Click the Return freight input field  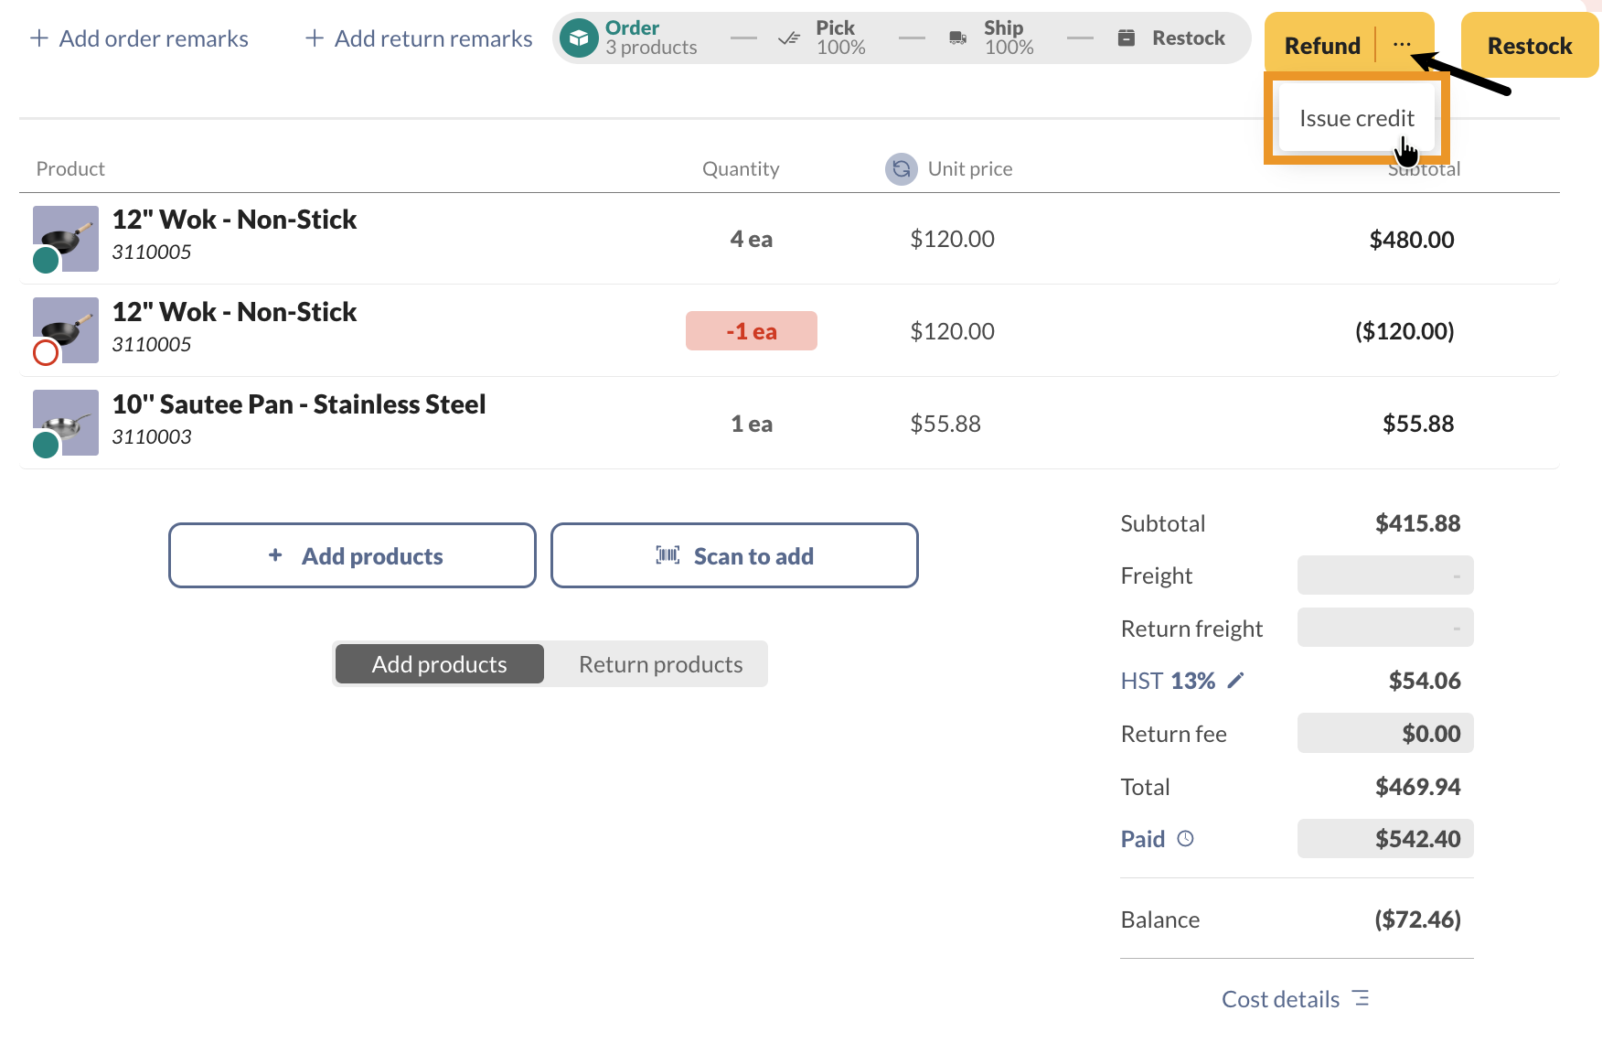[1383, 628]
